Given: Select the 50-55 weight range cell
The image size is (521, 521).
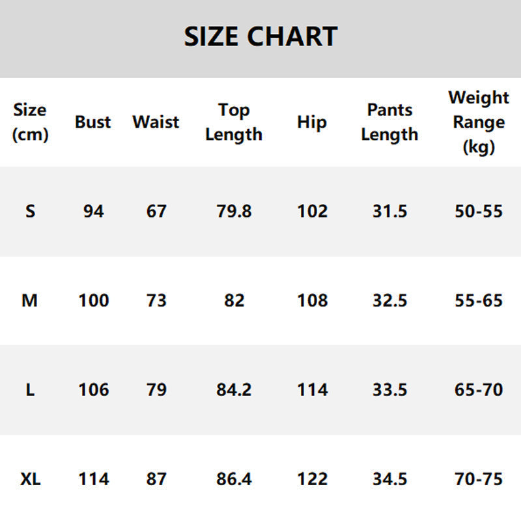Looking at the screenshot, I should click(x=478, y=211).
